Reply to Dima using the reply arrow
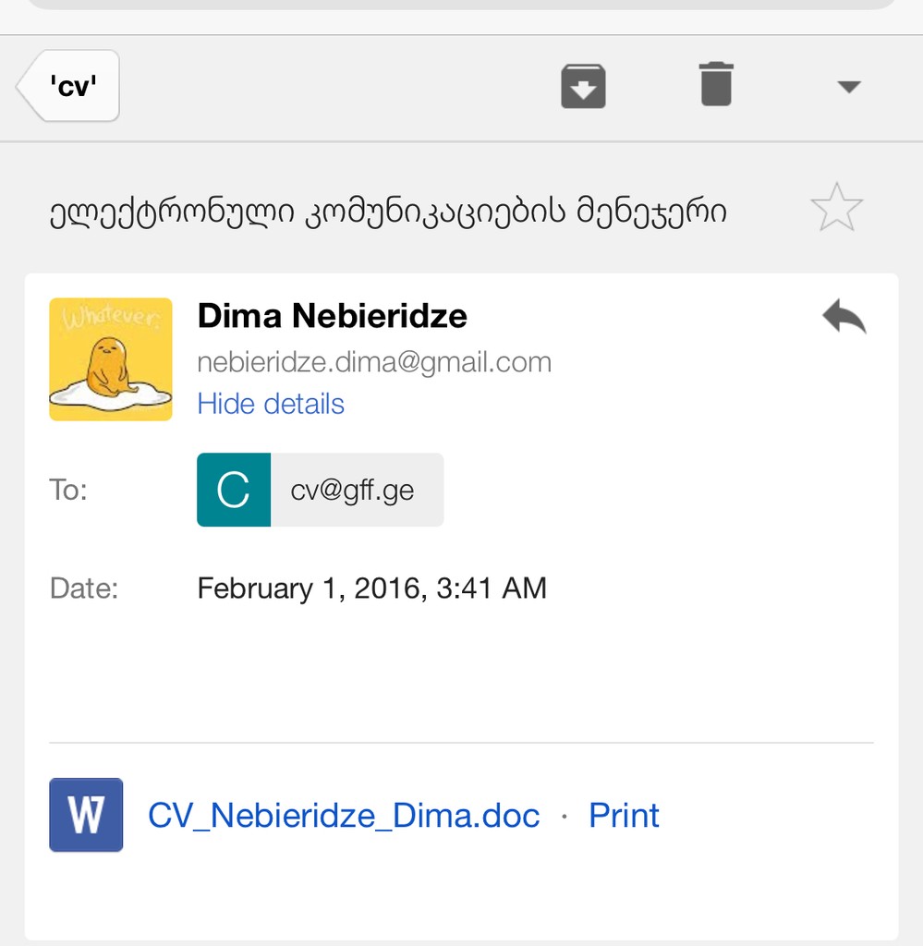This screenshot has height=946, width=923. pyautogui.click(x=844, y=316)
